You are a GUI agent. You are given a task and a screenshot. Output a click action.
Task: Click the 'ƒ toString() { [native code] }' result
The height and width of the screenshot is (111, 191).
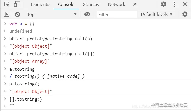click(47, 76)
